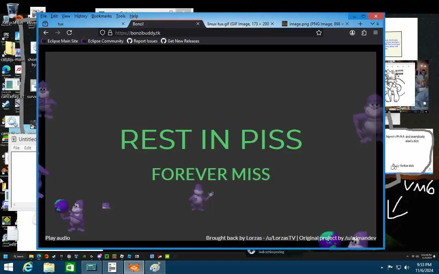Open the account profile icon in toolbar
This screenshot has height=274, width=439.
[352, 33]
